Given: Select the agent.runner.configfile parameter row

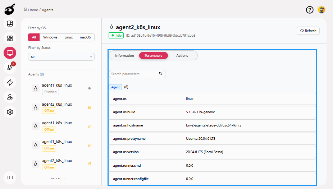Looking at the screenshot, I should pos(212,179).
